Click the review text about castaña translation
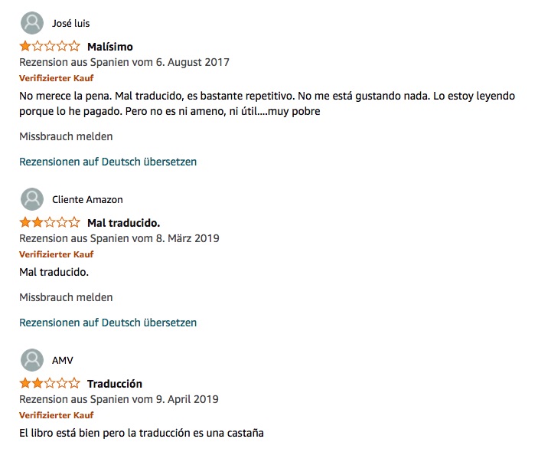 click(x=142, y=433)
